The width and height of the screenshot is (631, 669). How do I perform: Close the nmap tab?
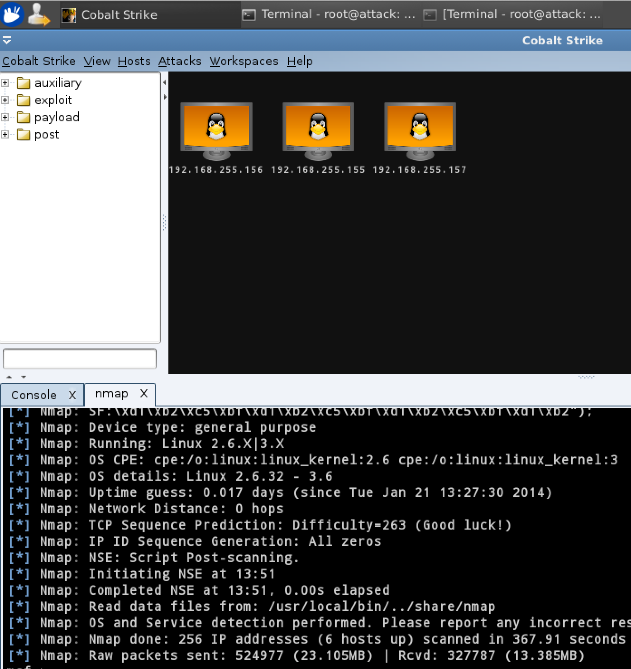tap(144, 394)
